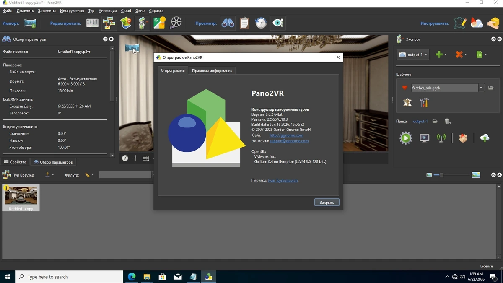The height and width of the screenshot is (283, 503).
Task: Click the output-1 folder link
Action: [x=420, y=121]
